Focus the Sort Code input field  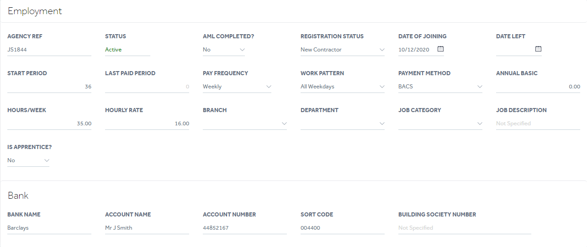tap(343, 228)
